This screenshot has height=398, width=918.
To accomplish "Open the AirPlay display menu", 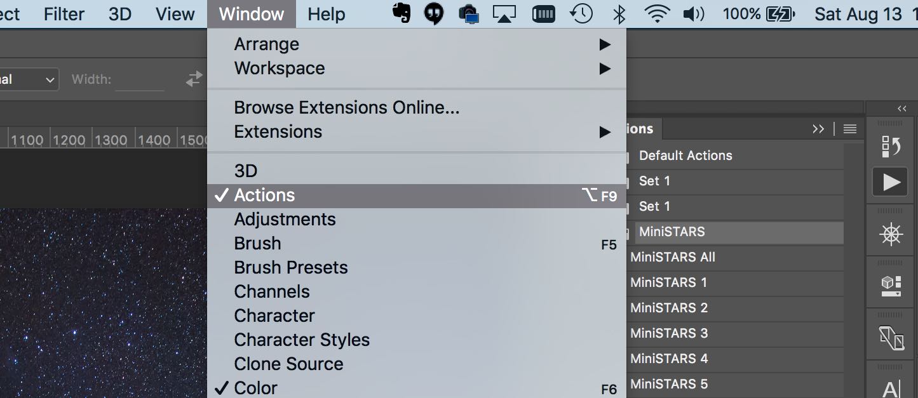I will 504,14.
